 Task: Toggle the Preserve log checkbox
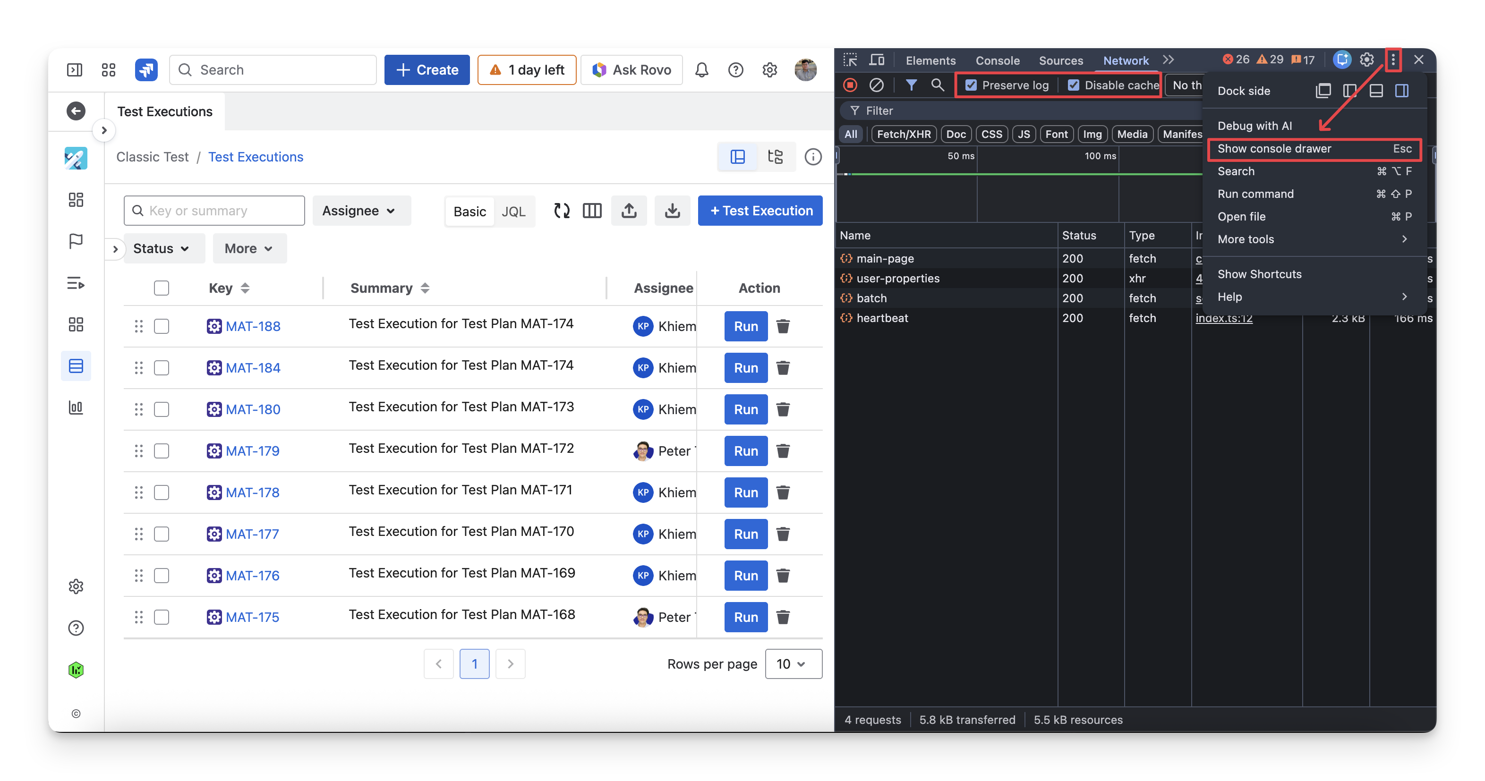click(x=972, y=85)
